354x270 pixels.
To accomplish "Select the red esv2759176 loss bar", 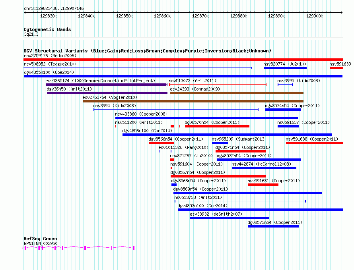I will 183,60.
